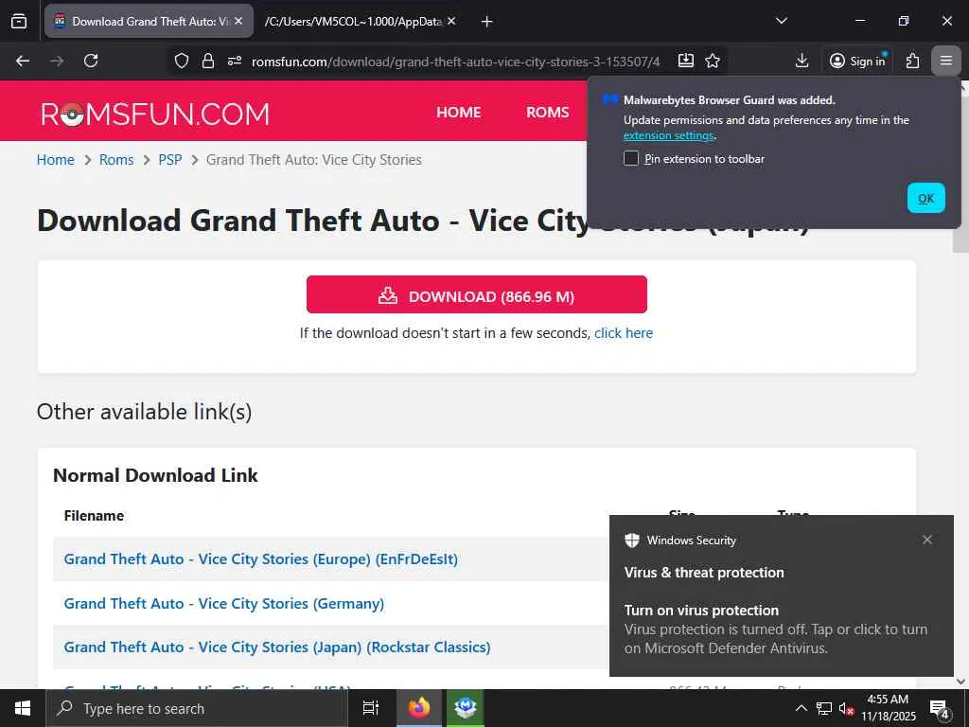Install page as app icon in address bar
This screenshot has width=969, height=727.
685,61
